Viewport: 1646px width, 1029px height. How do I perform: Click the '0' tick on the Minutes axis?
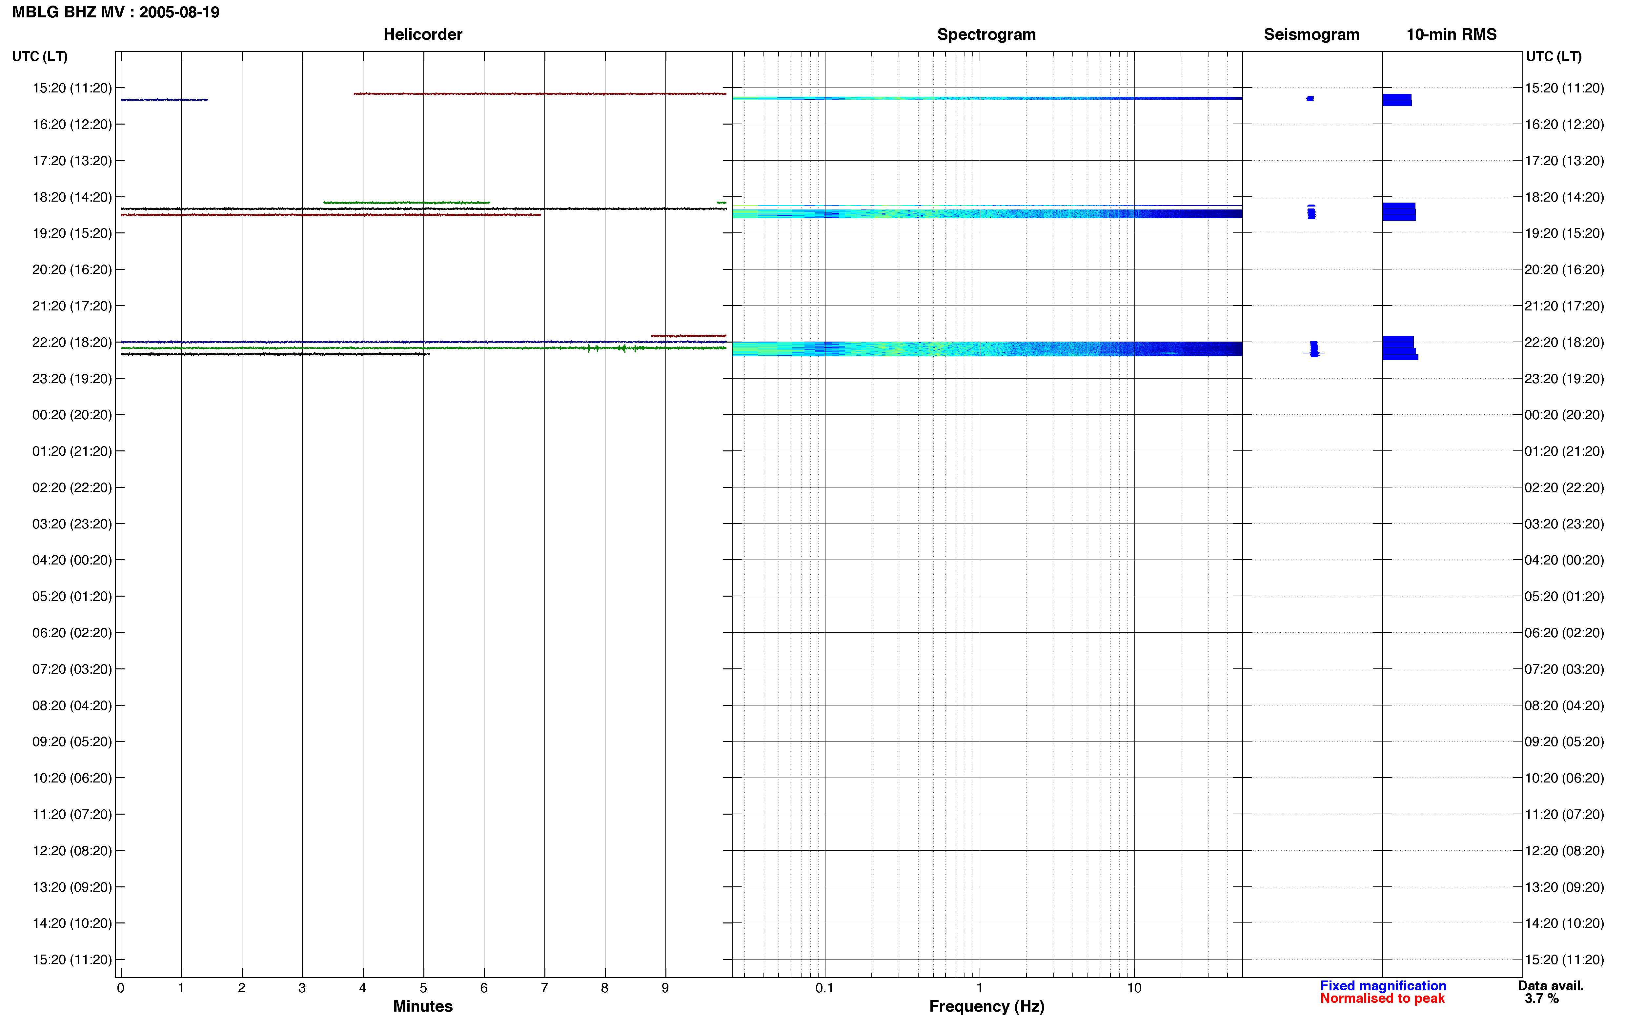120,988
